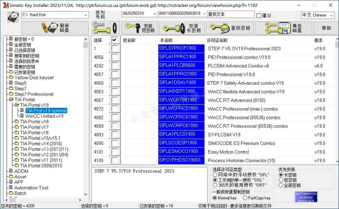Check the box for row 4057

(115, 74)
